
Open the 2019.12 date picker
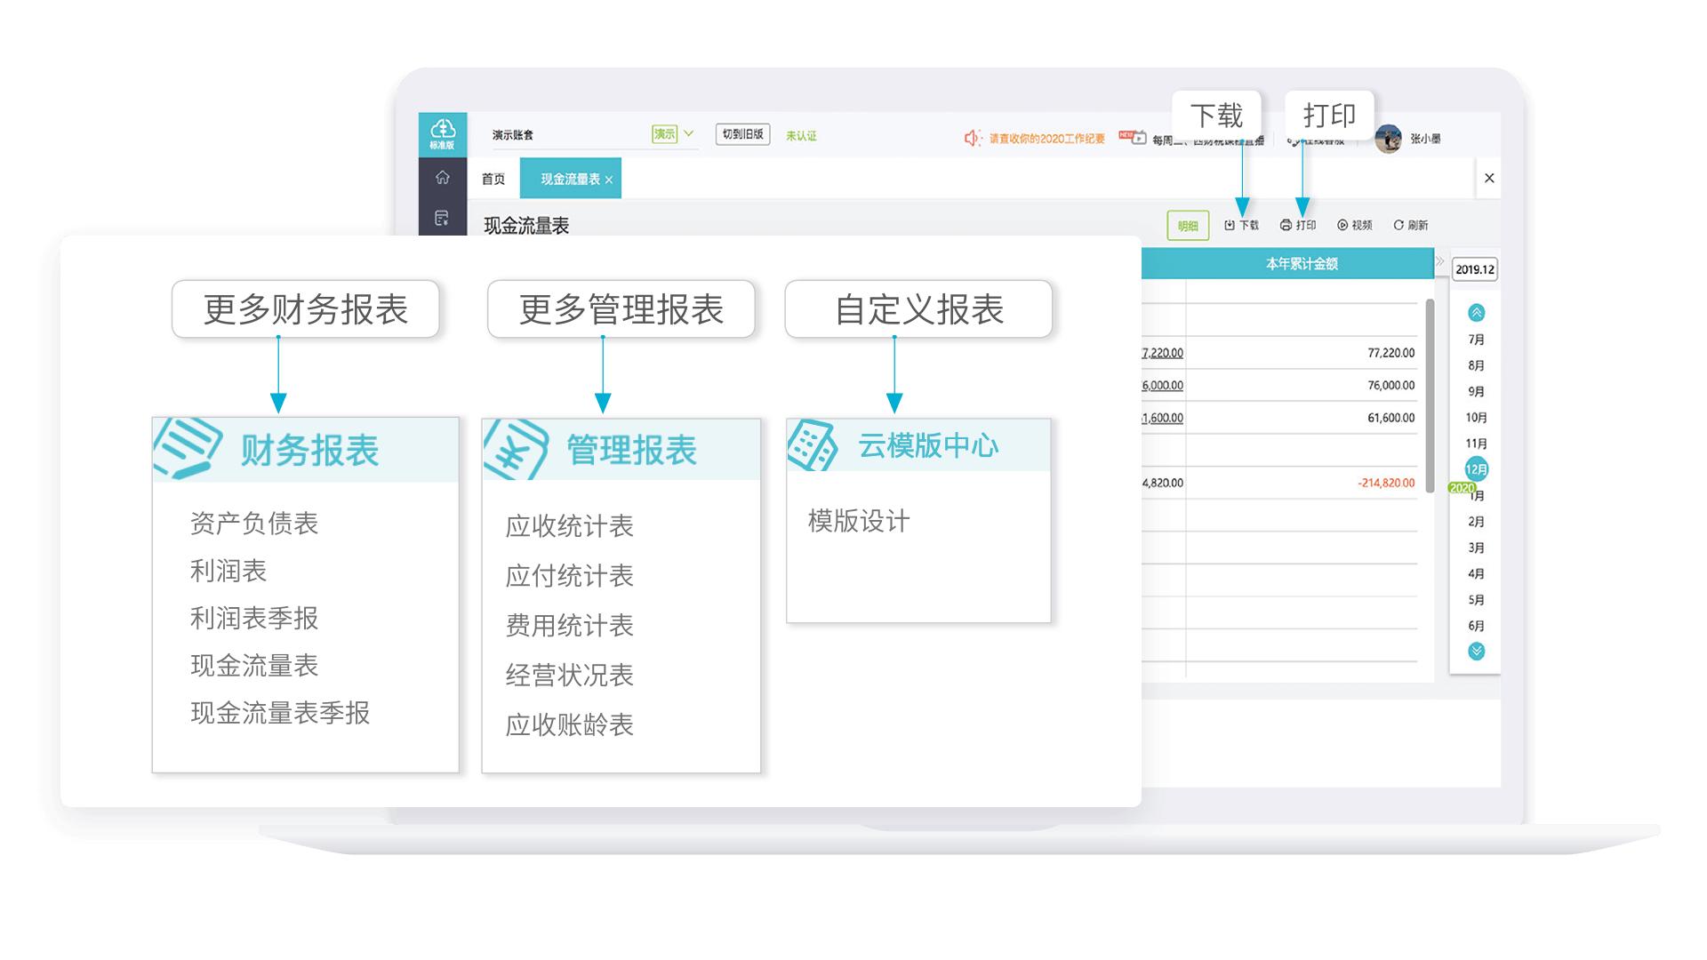pyautogui.click(x=1474, y=270)
